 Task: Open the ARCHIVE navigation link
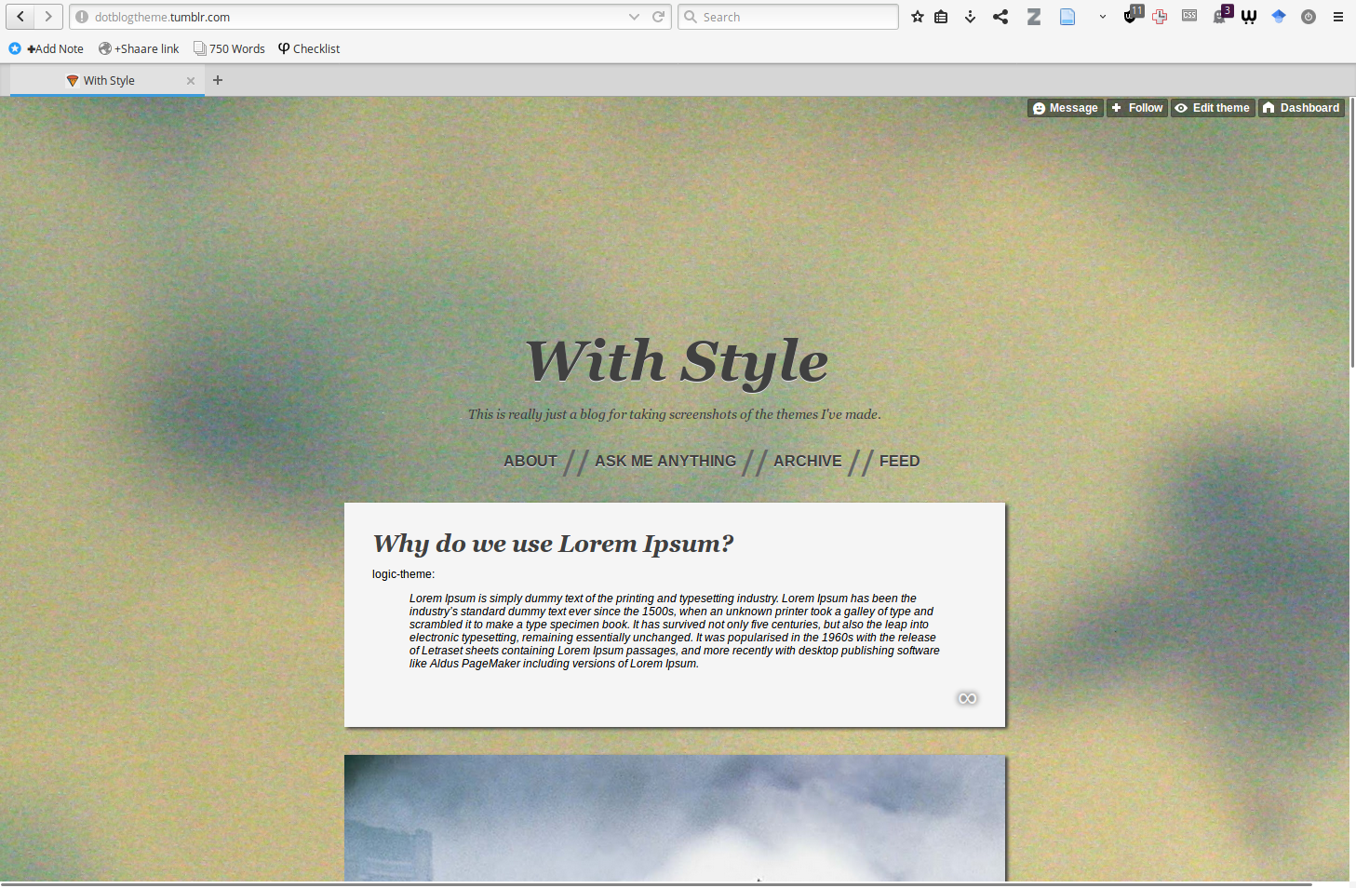click(808, 461)
